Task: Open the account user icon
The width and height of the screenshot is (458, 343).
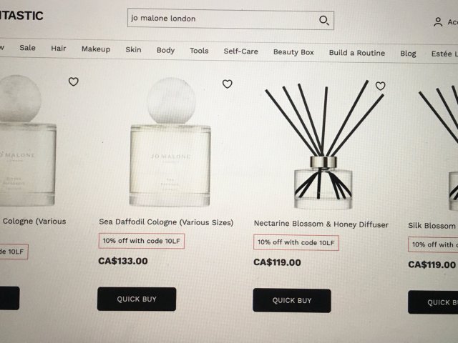Action: point(438,22)
